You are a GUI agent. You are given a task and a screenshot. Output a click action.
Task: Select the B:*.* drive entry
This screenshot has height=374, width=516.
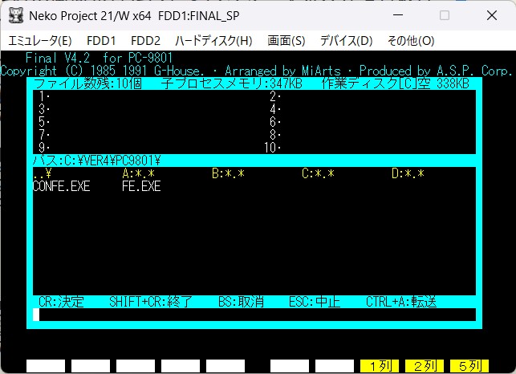click(x=228, y=173)
